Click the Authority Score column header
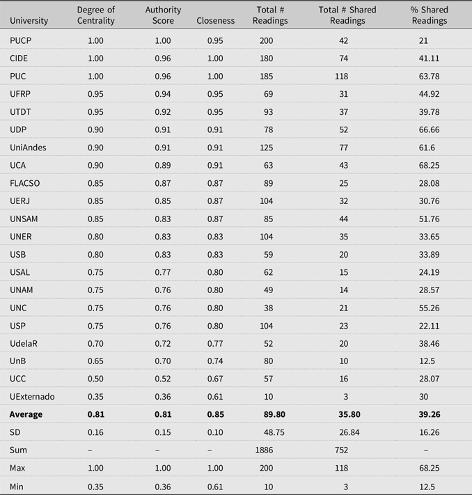The width and height of the screenshot is (472, 495). click(163, 15)
